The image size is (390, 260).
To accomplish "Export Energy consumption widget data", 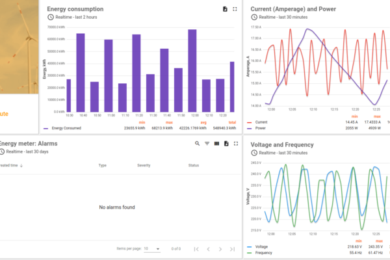I will [x=225, y=9].
